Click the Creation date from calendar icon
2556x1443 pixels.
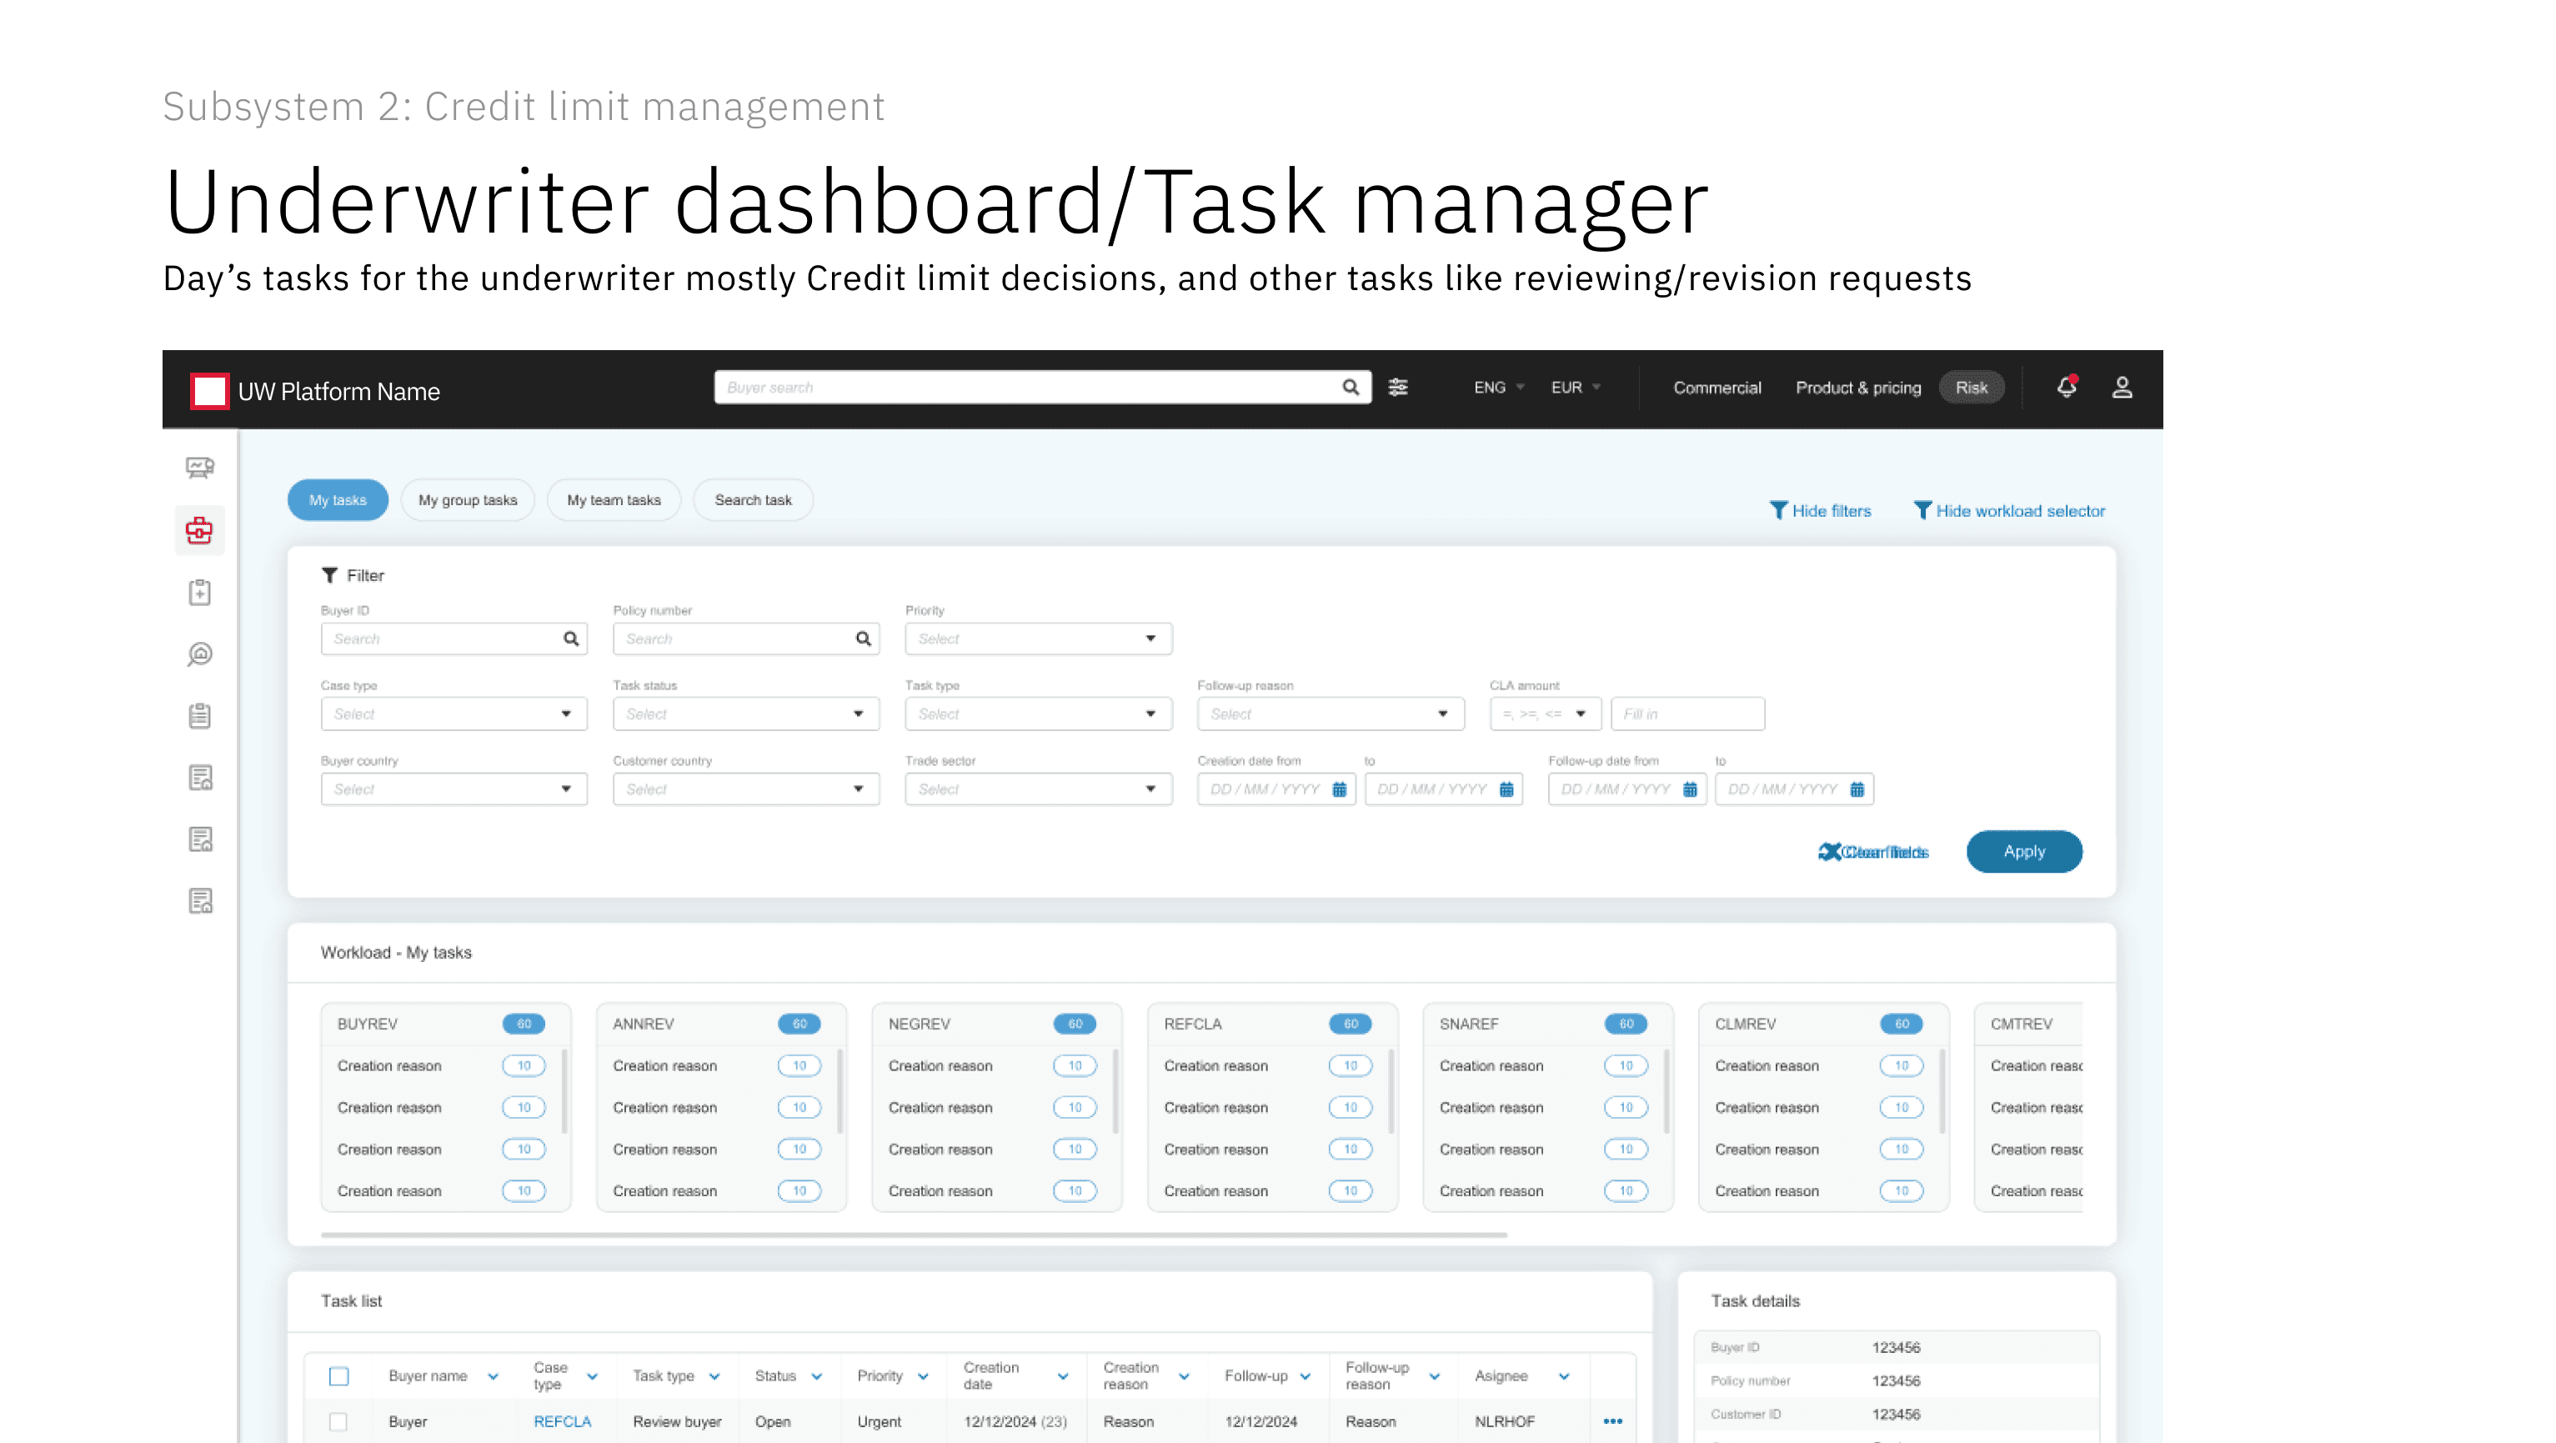click(x=1339, y=789)
